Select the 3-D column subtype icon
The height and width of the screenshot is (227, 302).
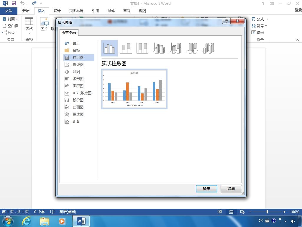(x=209, y=48)
